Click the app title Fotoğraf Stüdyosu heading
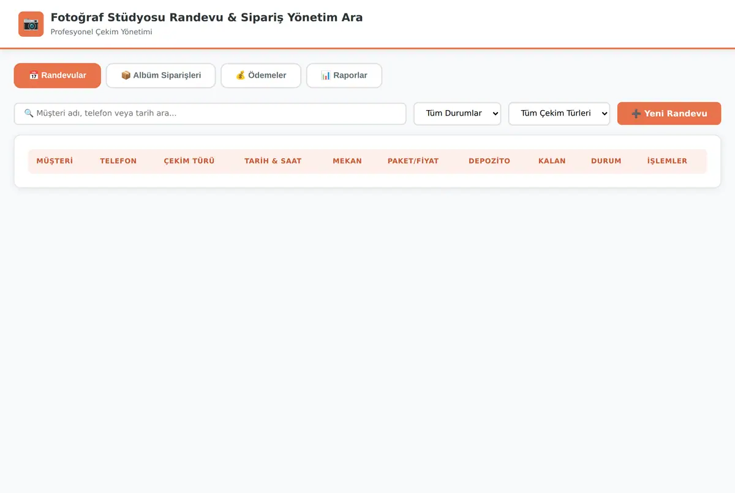The width and height of the screenshot is (735, 493). pyautogui.click(x=206, y=17)
